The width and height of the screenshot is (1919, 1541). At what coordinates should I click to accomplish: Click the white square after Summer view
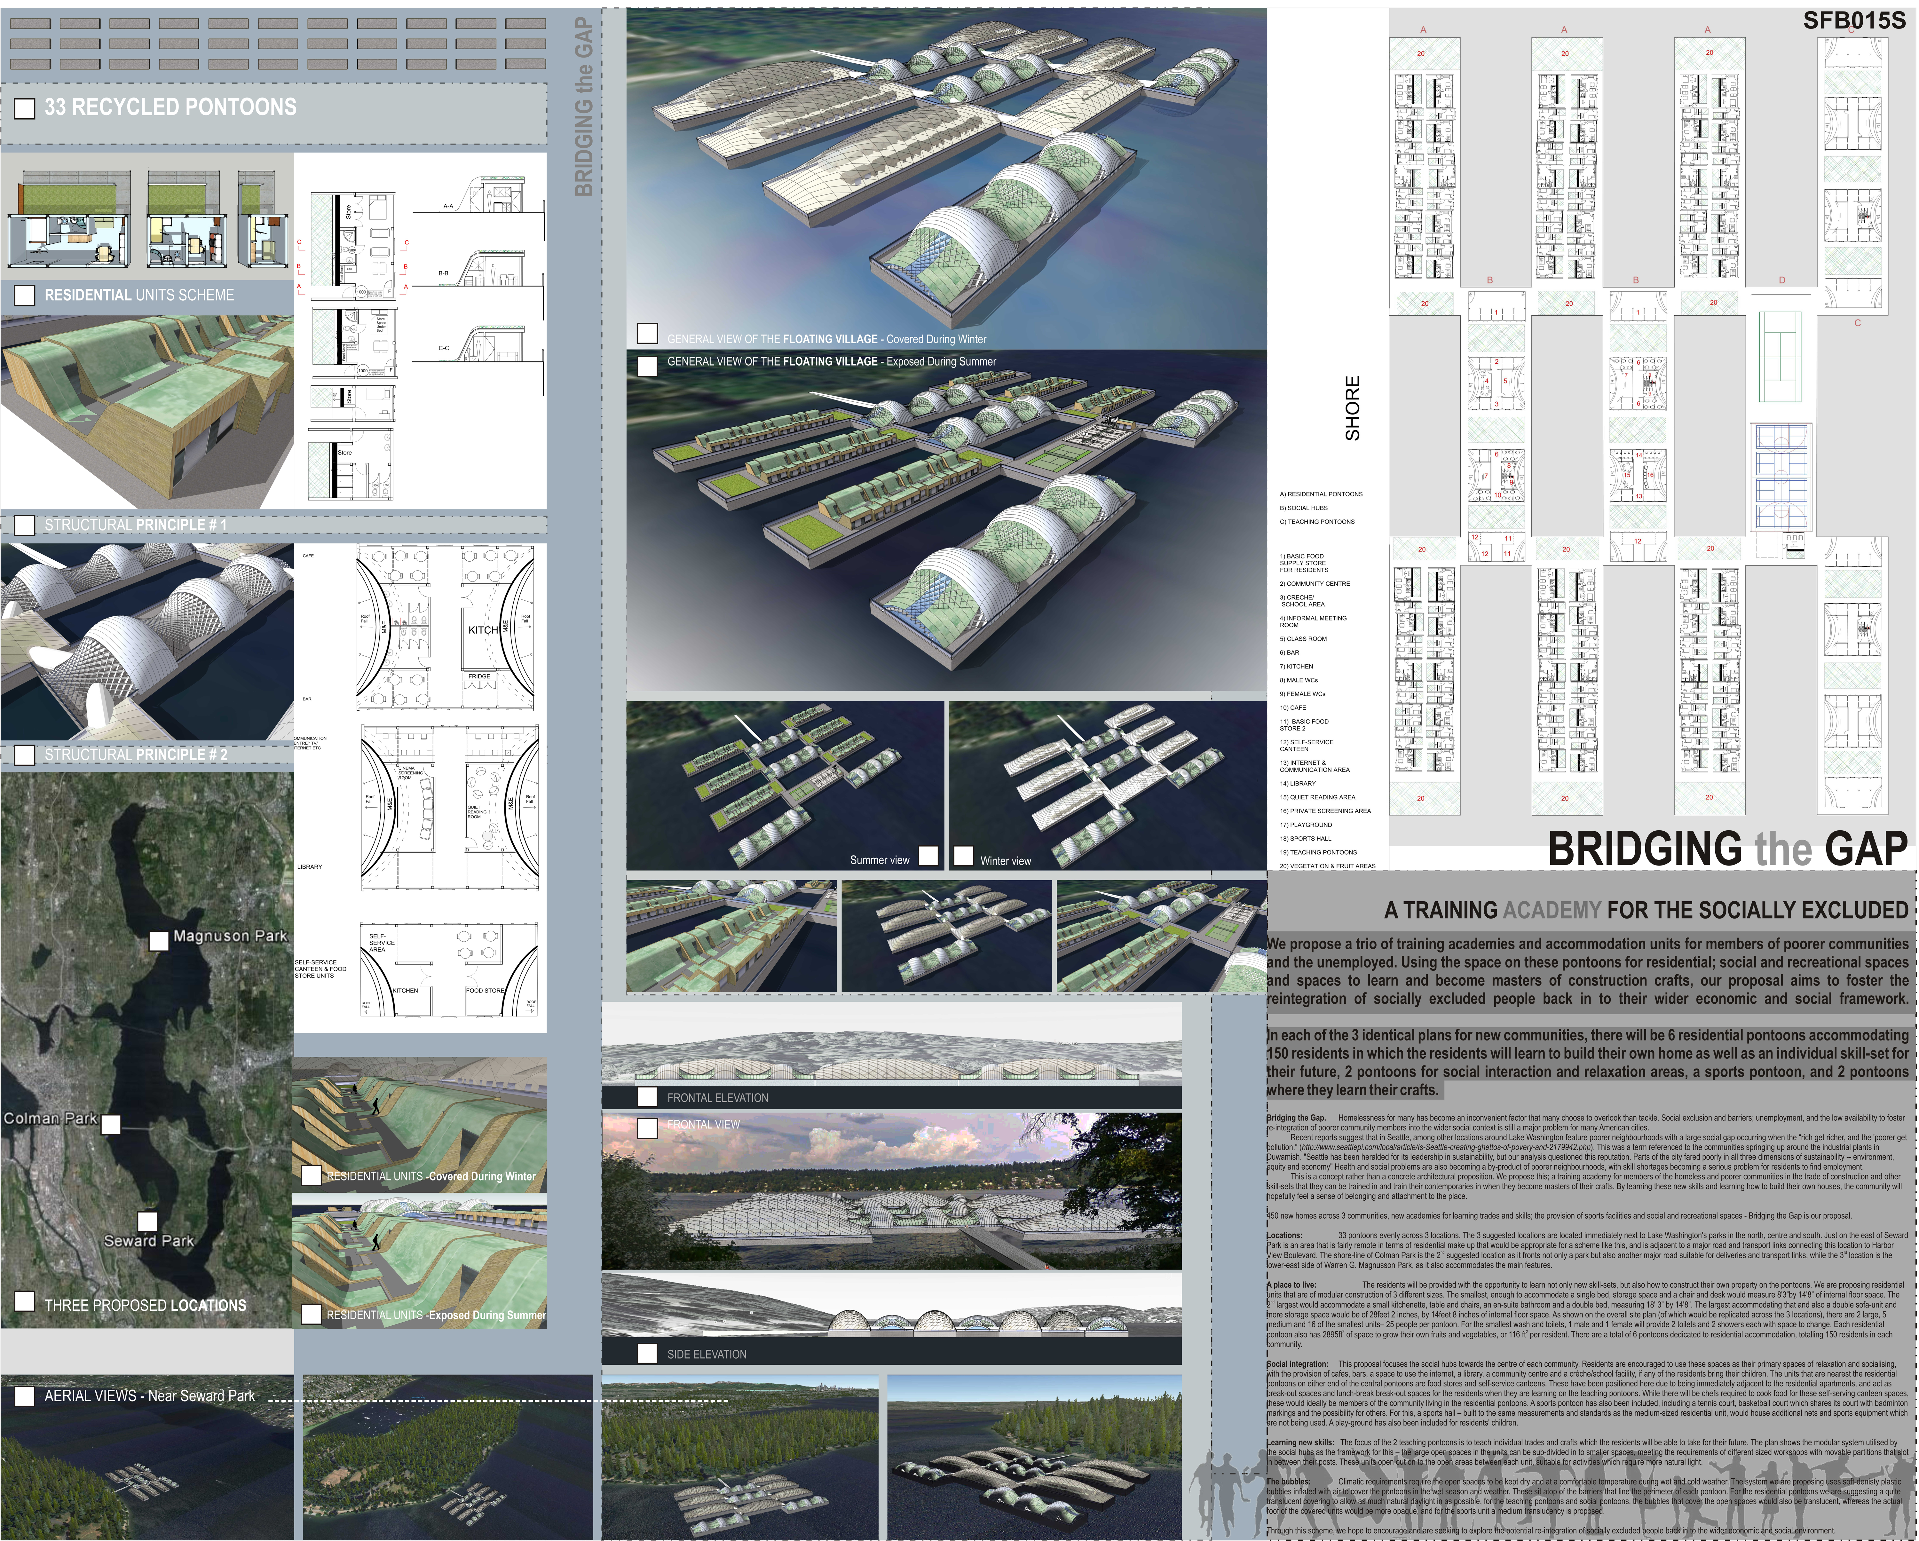click(x=928, y=856)
